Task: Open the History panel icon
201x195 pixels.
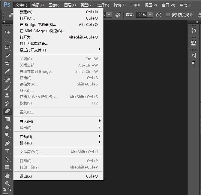Action: (x=193, y=31)
